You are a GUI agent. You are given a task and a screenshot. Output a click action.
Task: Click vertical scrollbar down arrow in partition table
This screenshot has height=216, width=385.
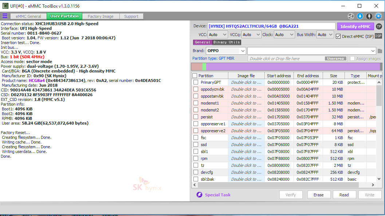[379, 179]
